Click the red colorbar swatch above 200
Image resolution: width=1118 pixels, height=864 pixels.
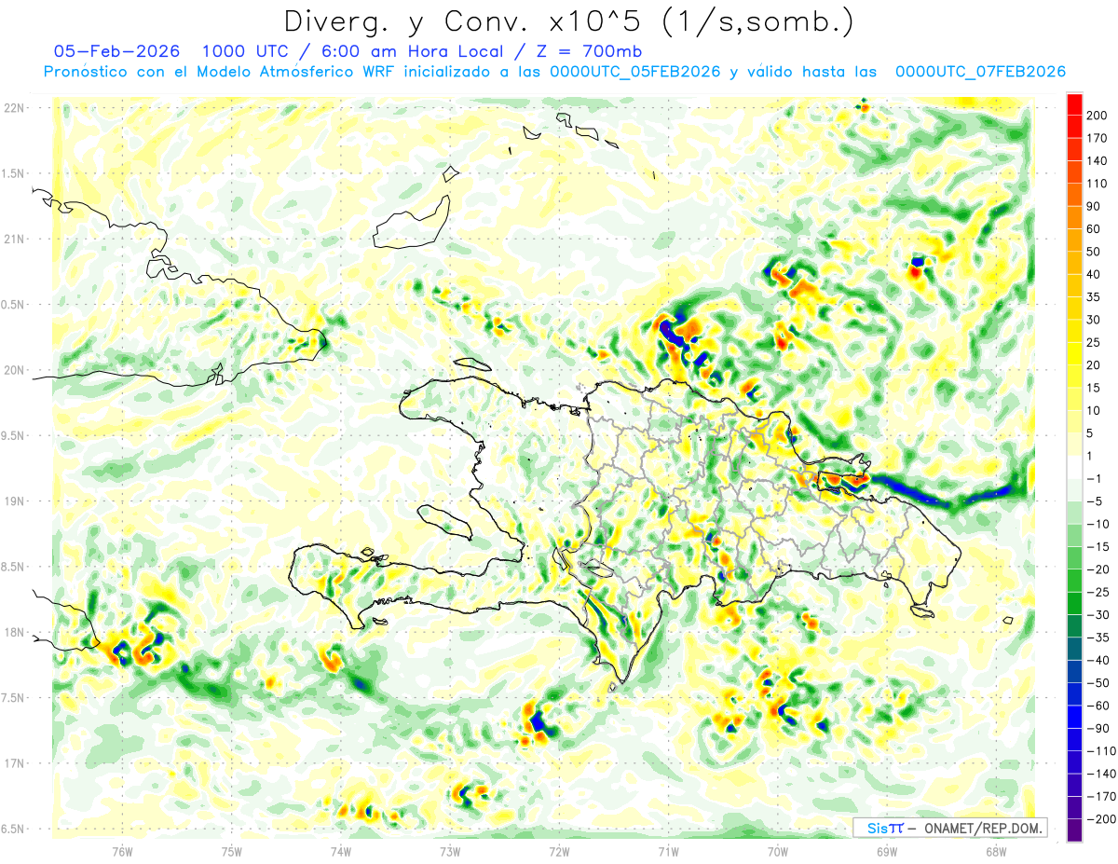(1074, 104)
